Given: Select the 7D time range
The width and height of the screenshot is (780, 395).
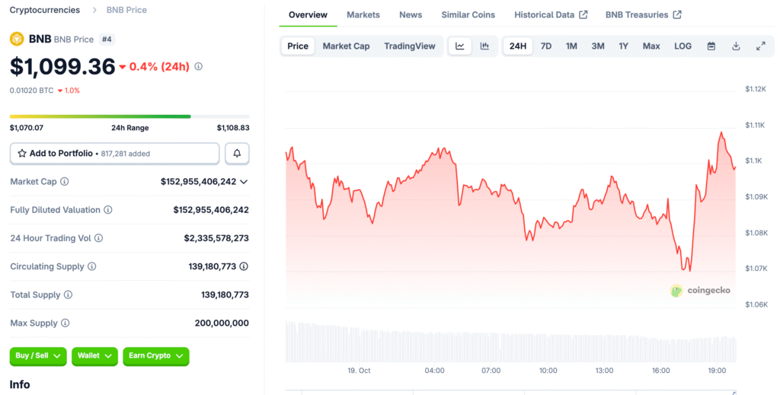Looking at the screenshot, I should point(546,46).
